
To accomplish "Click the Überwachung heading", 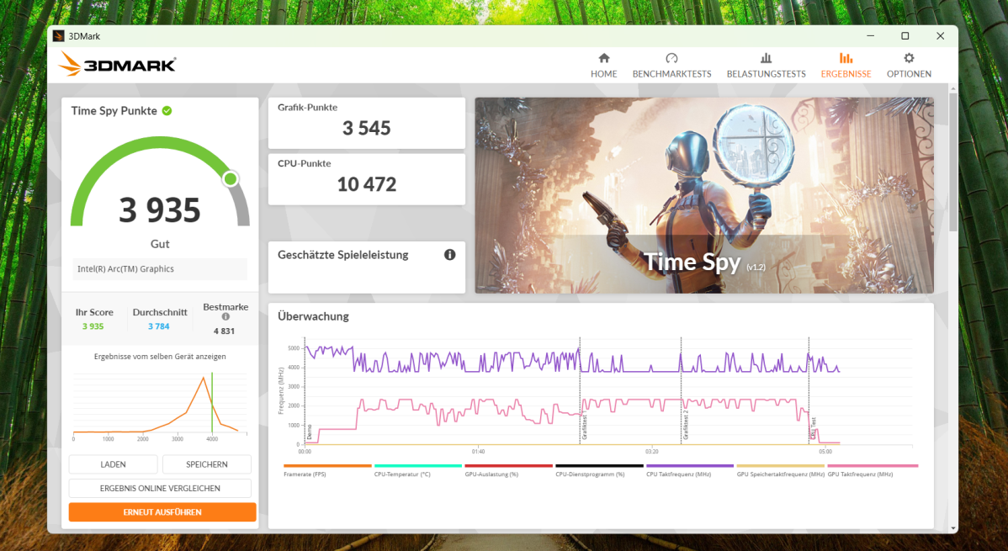I will click(x=313, y=316).
